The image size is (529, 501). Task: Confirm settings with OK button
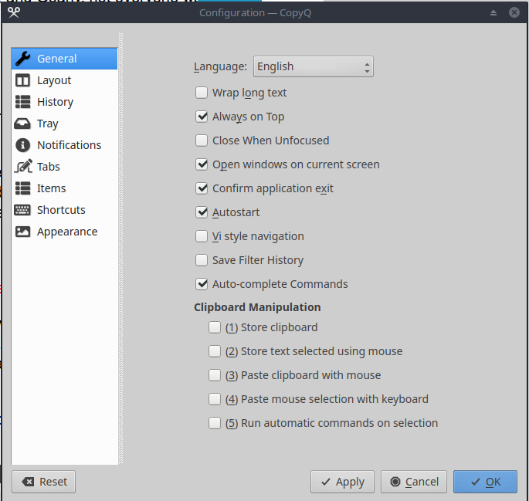point(485,482)
